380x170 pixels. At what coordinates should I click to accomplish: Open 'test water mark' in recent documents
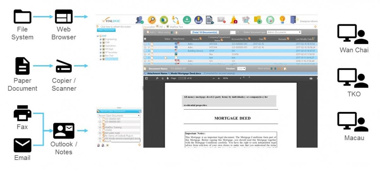(112, 133)
